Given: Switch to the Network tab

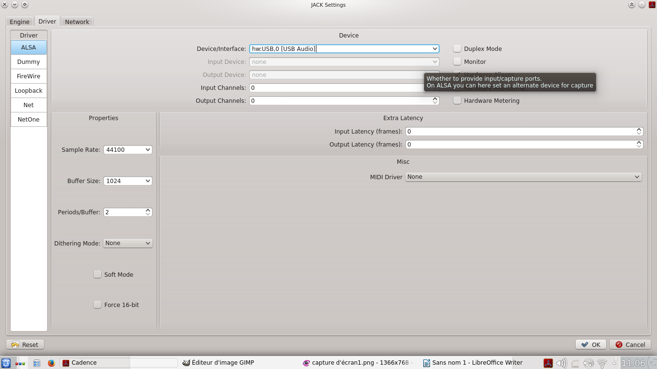Looking at the screenshot, I should pyautogui.click(x=77, y=22).
